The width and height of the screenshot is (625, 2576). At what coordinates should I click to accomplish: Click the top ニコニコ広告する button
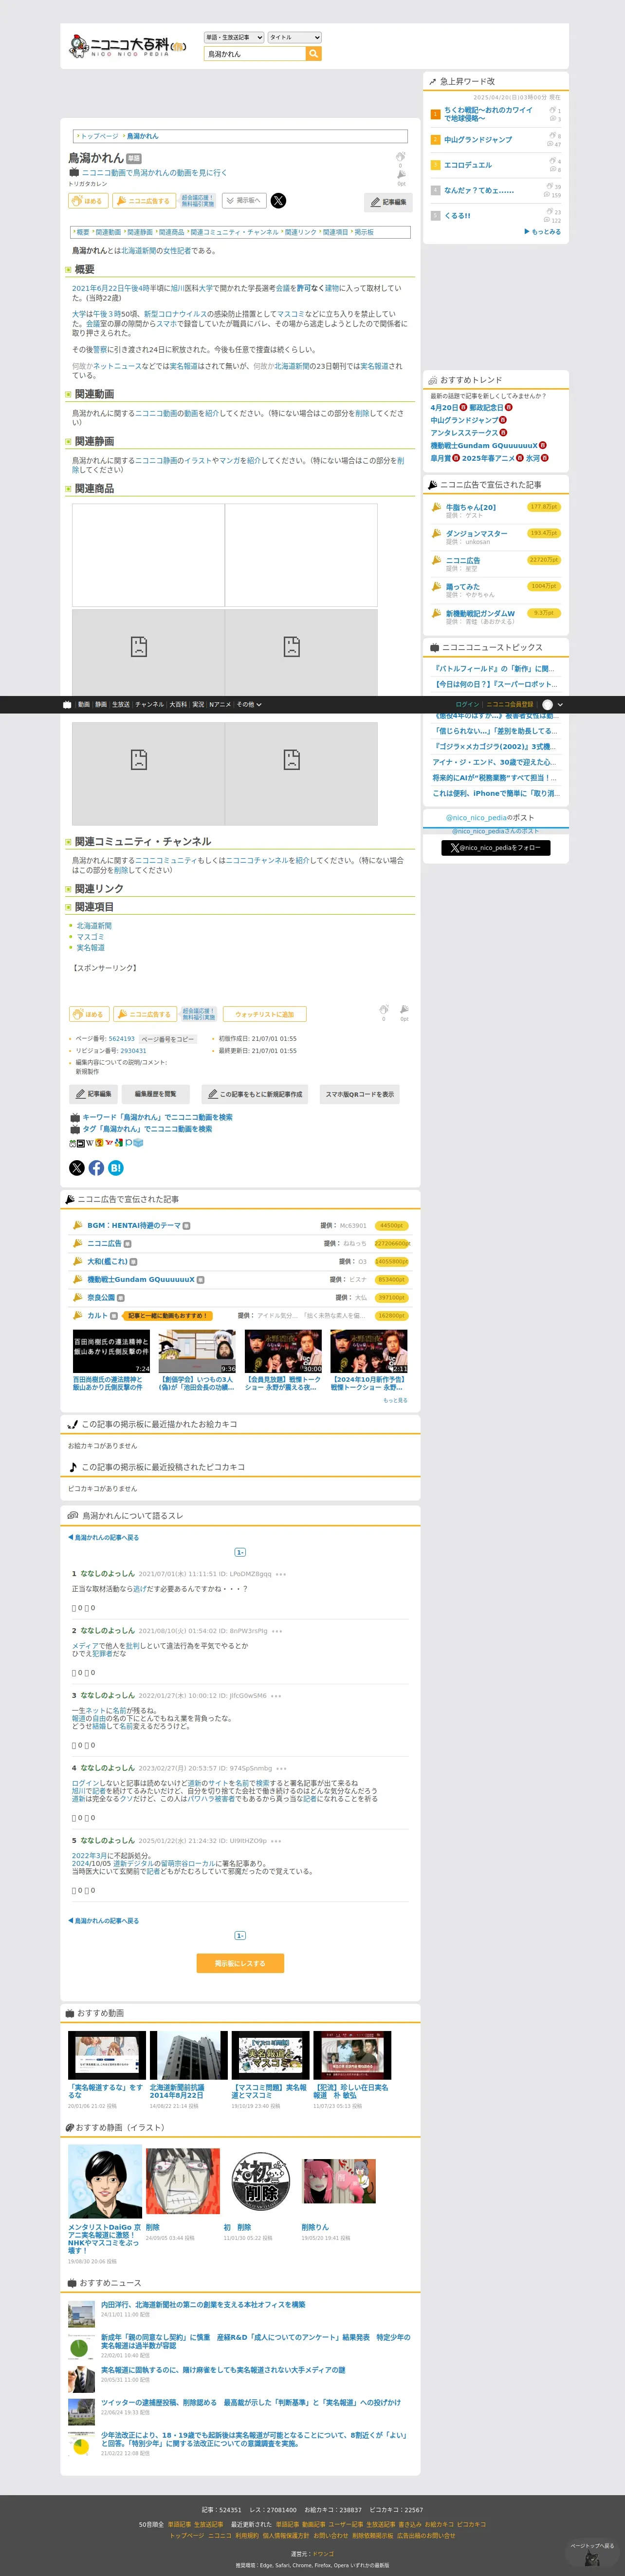coord(143,201)
